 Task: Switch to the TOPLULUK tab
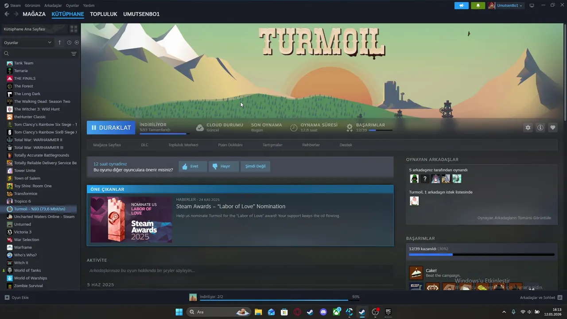click(104, 14)
